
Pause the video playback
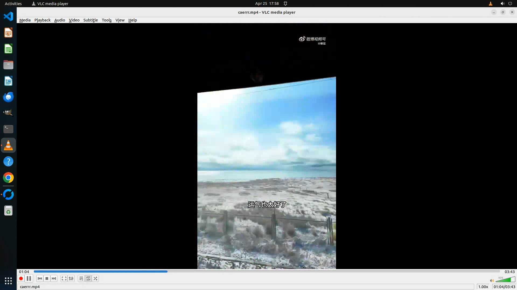pos(29,278)
